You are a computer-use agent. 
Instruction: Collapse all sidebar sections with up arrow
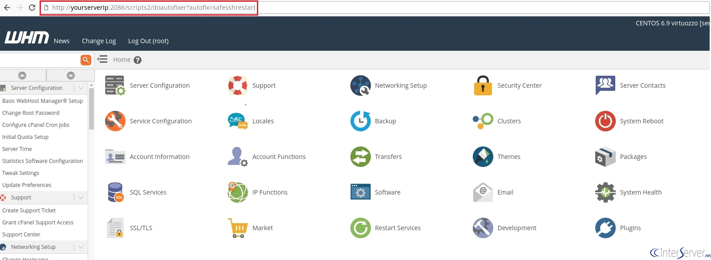(22, 76)
